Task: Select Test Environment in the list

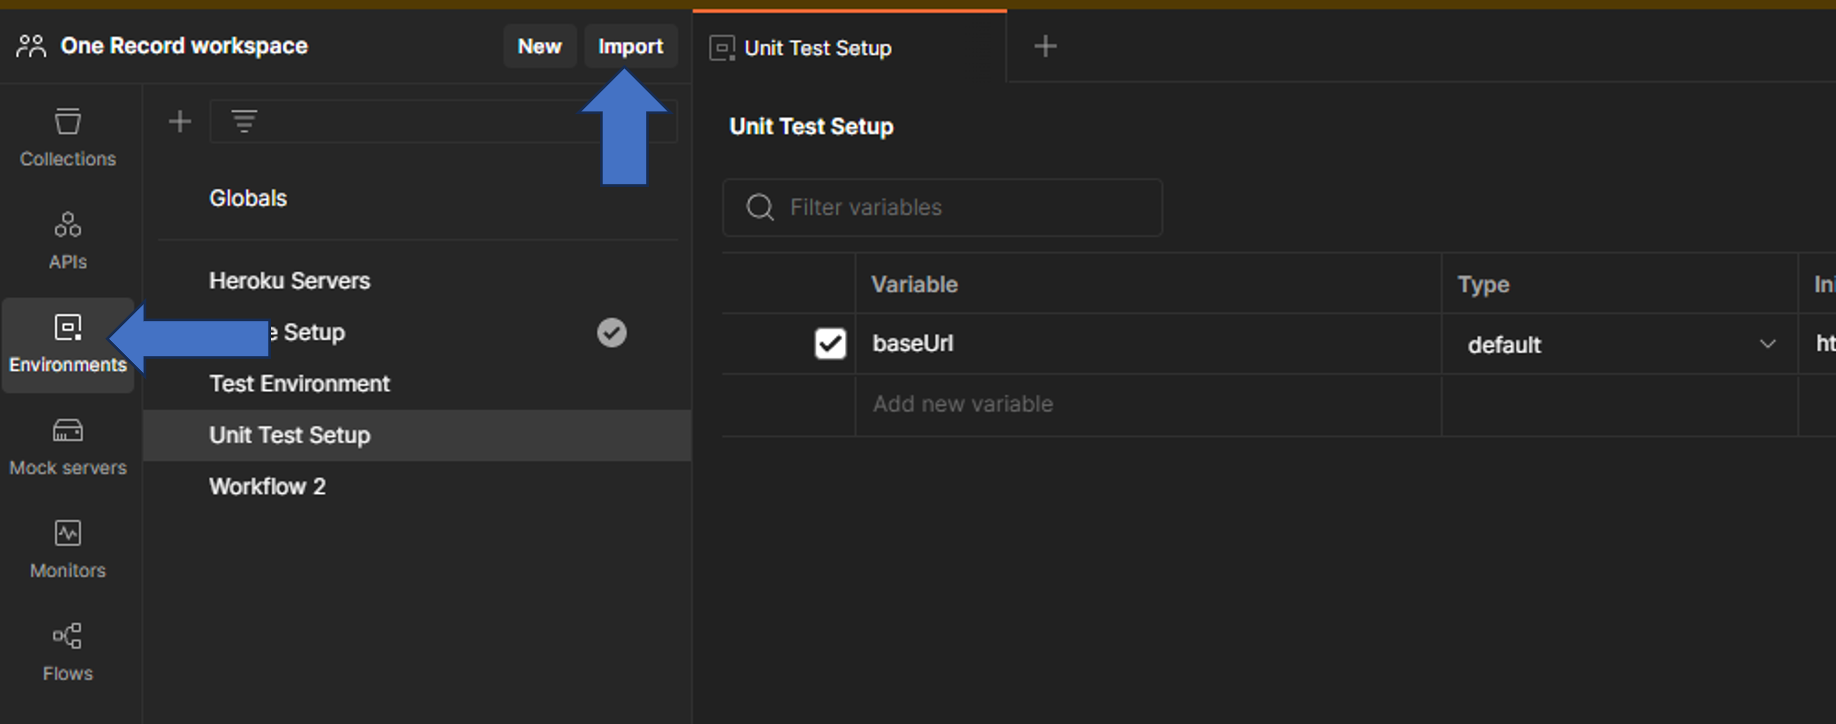Action: pos(418,384)
